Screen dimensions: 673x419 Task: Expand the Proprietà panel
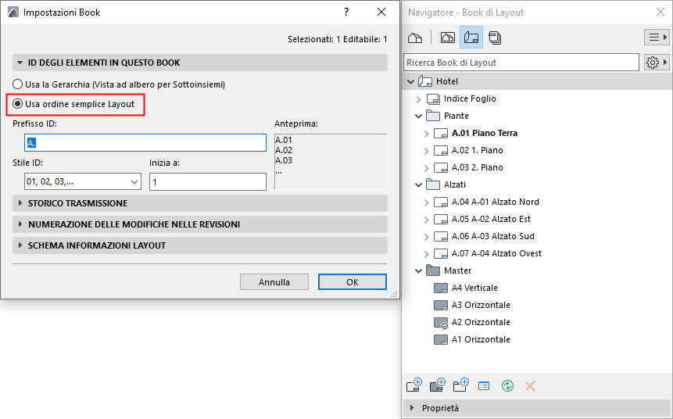tap(412, 408)
